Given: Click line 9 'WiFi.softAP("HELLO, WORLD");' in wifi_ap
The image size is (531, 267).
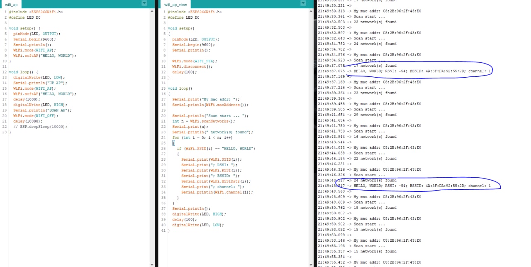Looking at the screenshot, I should click(x=45, y=55).
